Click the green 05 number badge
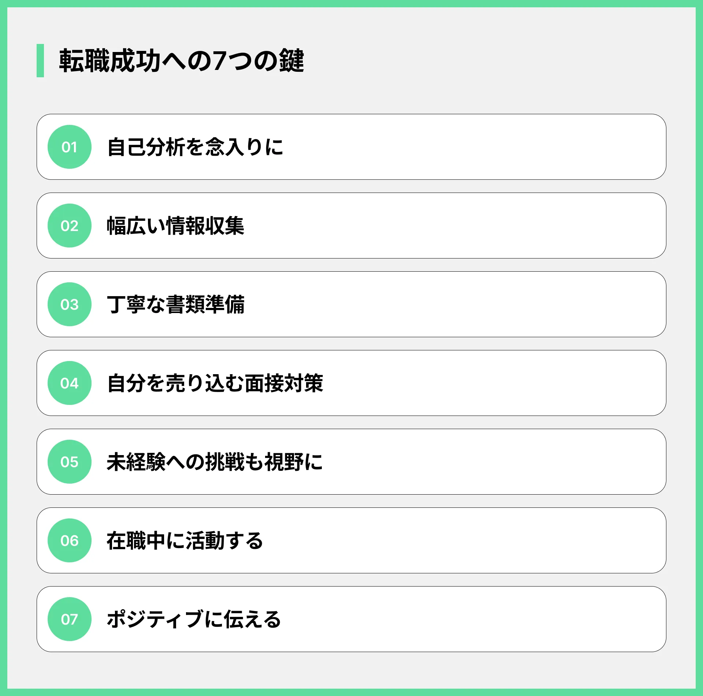This screenshot has height=696, width=703. click(70, 462)
